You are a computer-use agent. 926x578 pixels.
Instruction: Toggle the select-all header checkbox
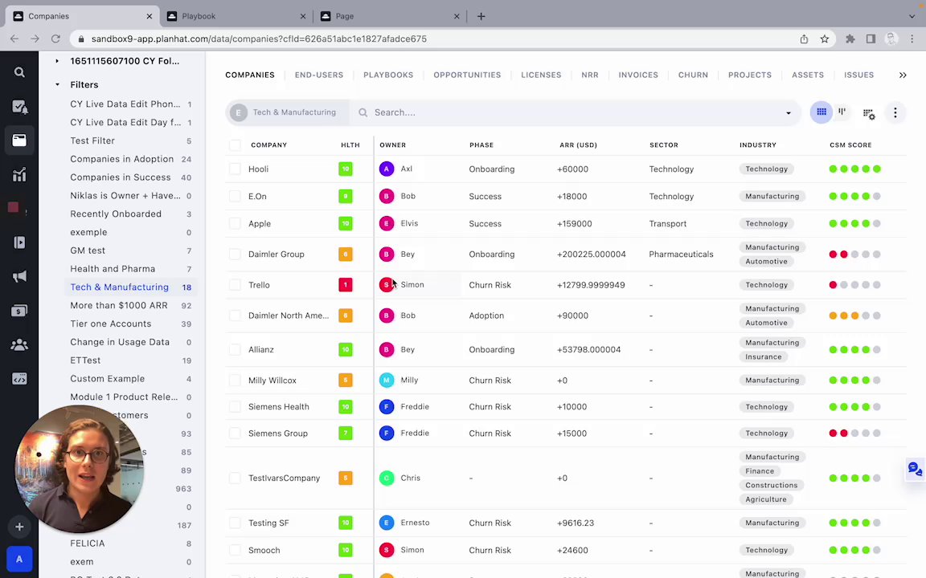tap(235, 145)
